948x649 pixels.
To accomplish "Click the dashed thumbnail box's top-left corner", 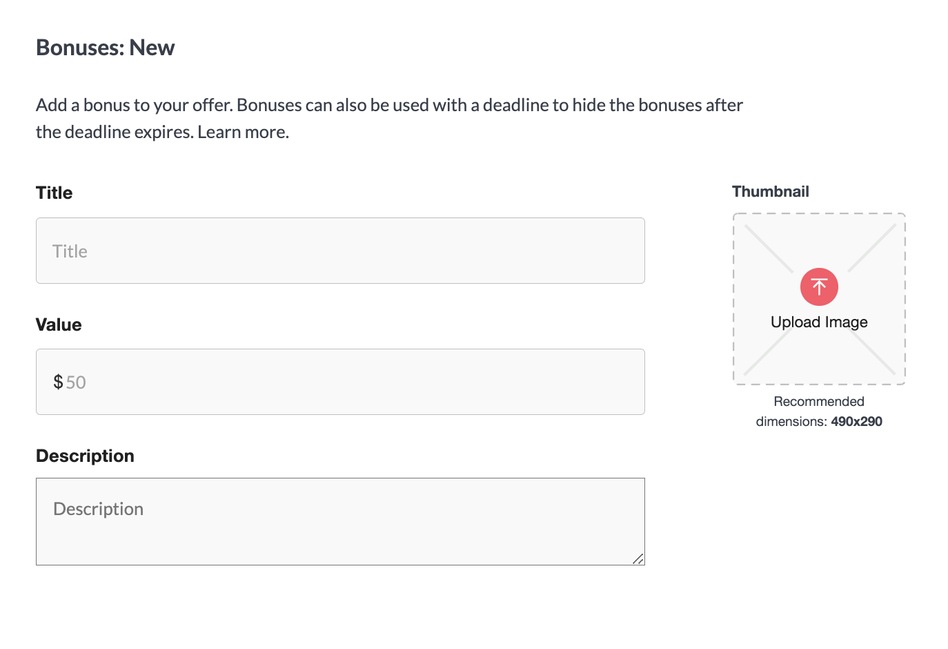I will coord(735,215).
